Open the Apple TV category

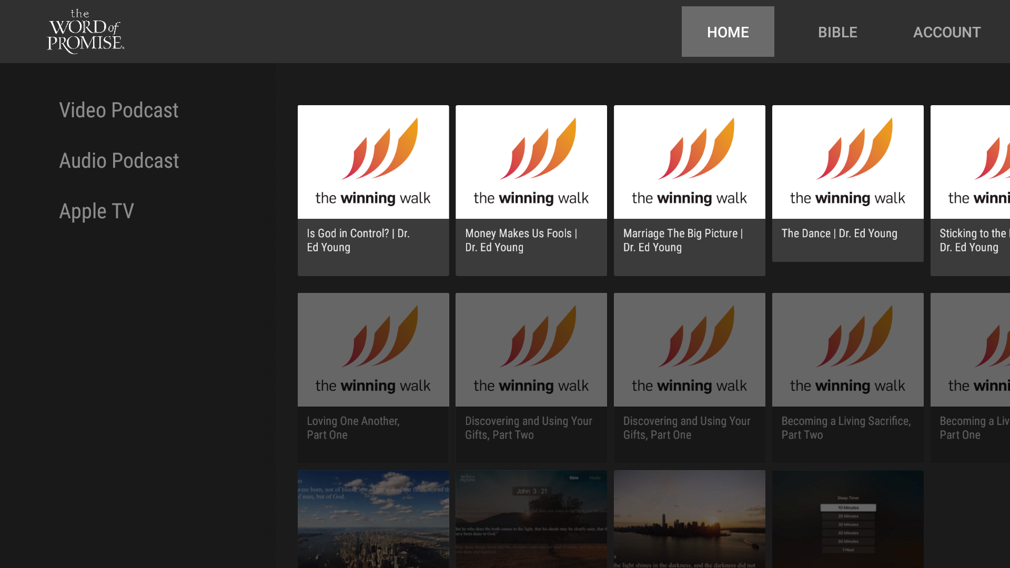click(96, 211)
